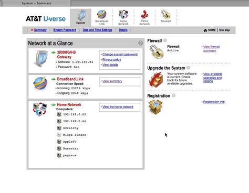Select the System - Summary browser tab
This screenshot has height=193, width=249.
(36, 3)
